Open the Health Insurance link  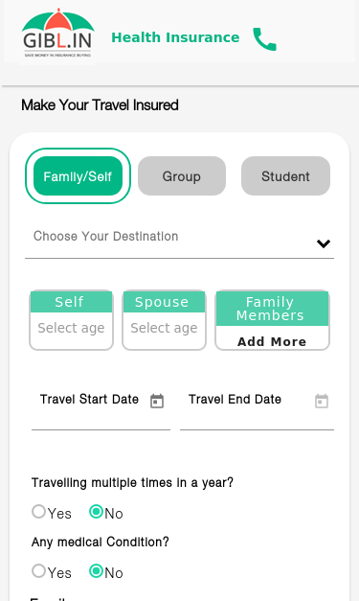(x=175, y=37)
